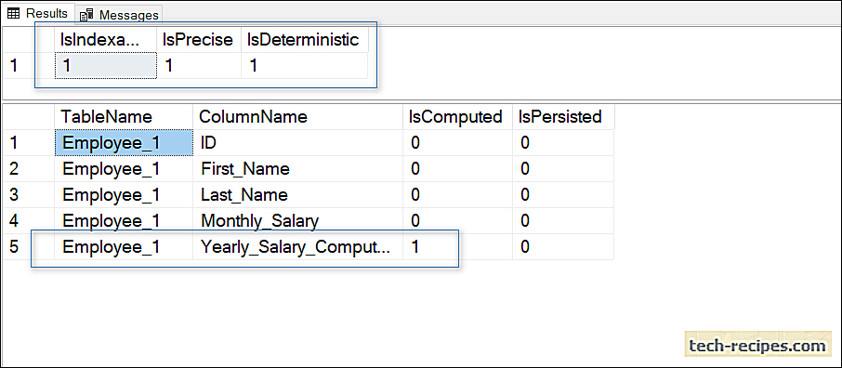This screenshot has width=842, height=368.
Task: Select the Last_Name cell
Action: pyautogui.click(x=297, y=194)
